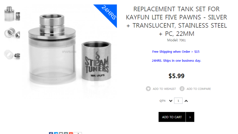Click the arrow beside Add to Cart
Screen dimensions: 238x134
(x=190, y=117)
